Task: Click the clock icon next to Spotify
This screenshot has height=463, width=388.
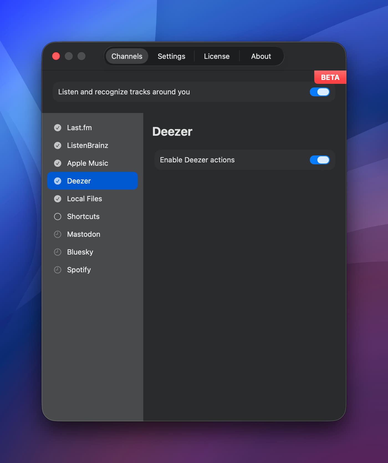Action: pyautogui.click(x=58, y=270)
